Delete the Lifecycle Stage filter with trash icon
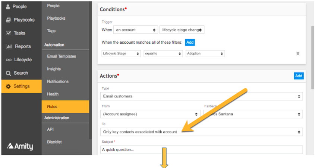 [x=297, y=54]
